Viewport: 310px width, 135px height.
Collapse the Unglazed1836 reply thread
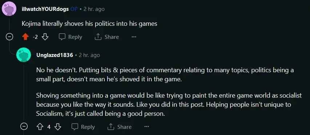pos(24,126)
